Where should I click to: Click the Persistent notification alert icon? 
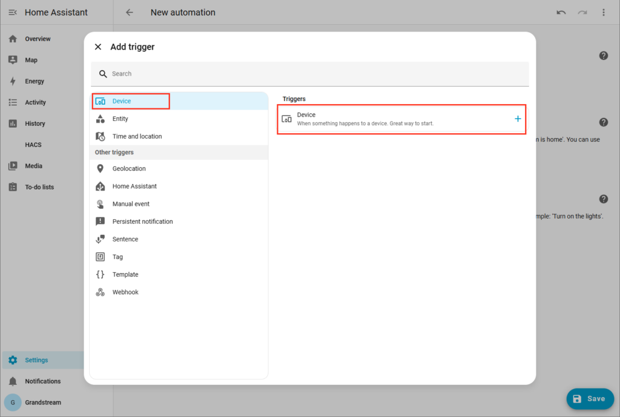101,222
